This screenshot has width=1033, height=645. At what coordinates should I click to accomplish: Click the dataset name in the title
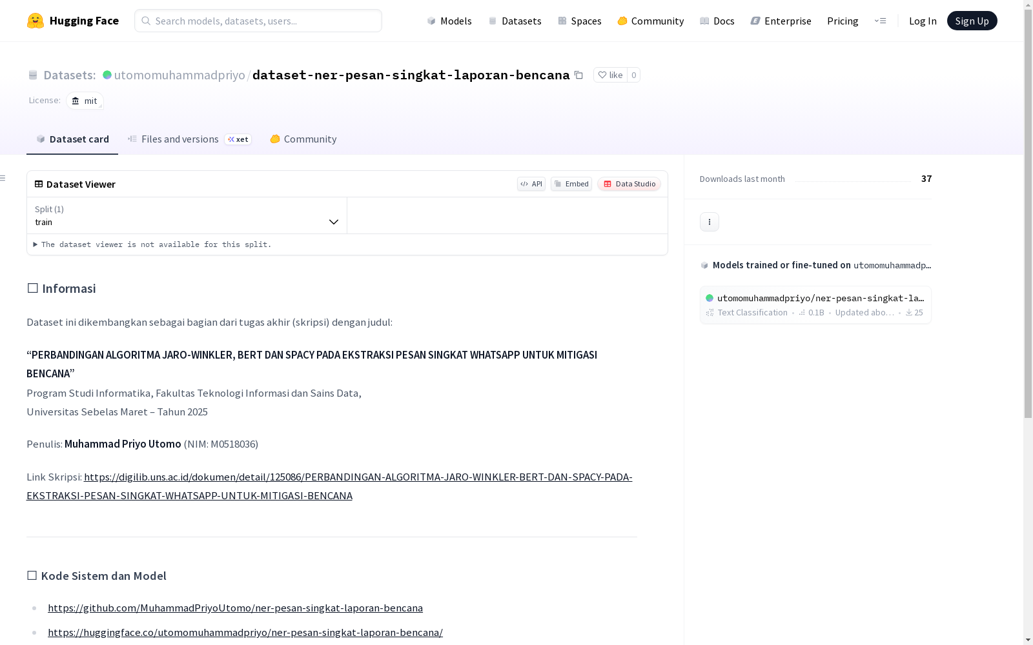pyautogui.click(x=411, y=75)
